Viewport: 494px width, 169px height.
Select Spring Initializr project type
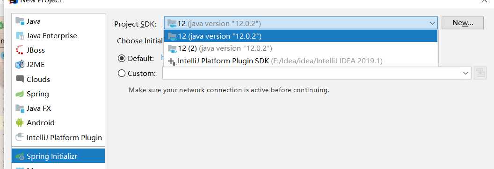point(58,156)
